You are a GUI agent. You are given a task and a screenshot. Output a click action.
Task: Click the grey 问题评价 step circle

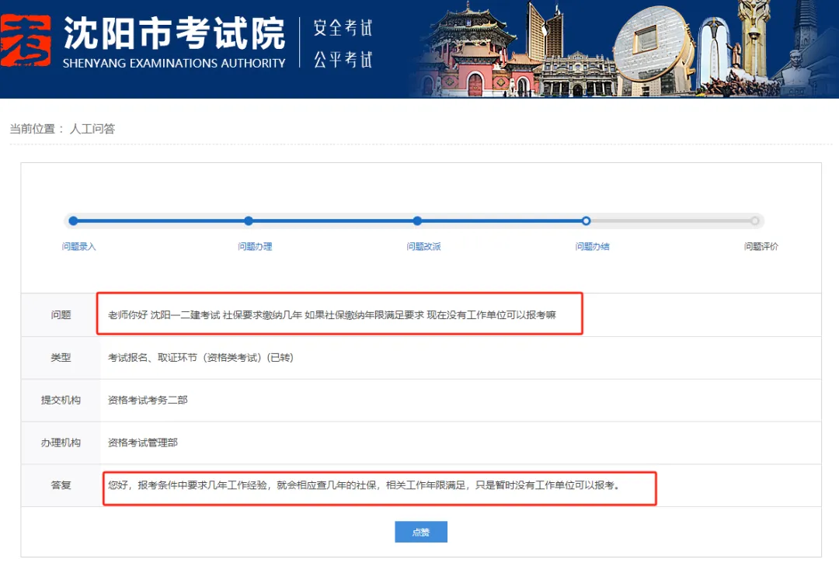point(754,221)
